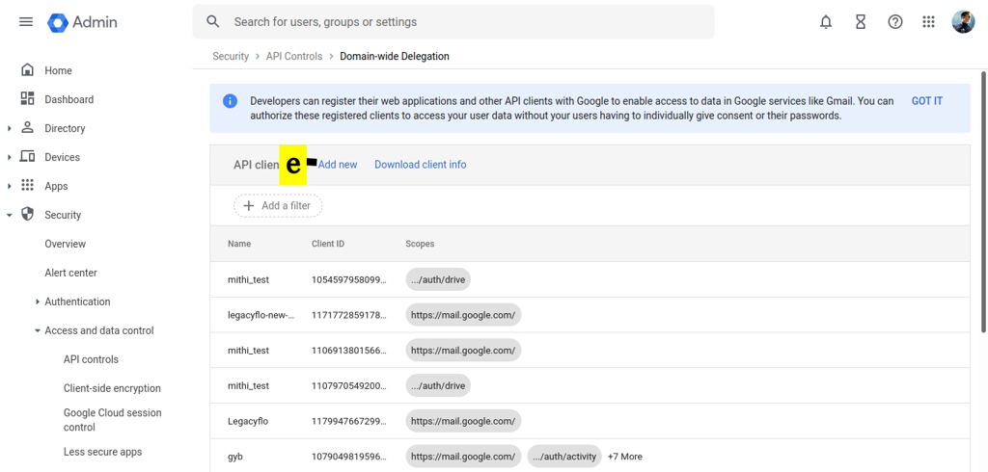Click the notifications bell icon

(826, 21)
